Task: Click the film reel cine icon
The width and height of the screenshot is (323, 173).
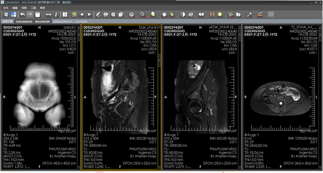Action: pyautogui.click(x=113, y=14)
